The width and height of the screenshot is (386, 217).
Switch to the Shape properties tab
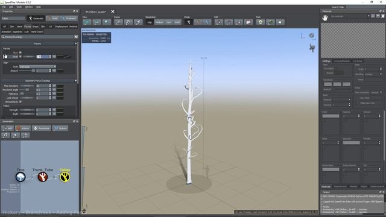pyautogui.click(x=36, y=27)
